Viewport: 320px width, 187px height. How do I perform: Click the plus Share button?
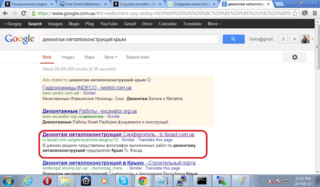coord(294,39)
